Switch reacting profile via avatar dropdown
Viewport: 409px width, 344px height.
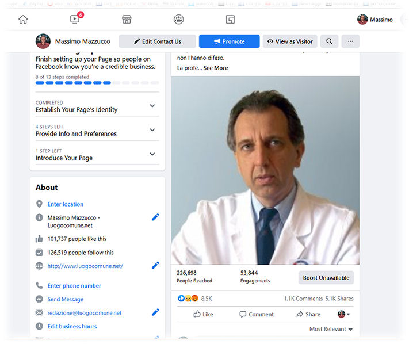[x=343, y=315]
